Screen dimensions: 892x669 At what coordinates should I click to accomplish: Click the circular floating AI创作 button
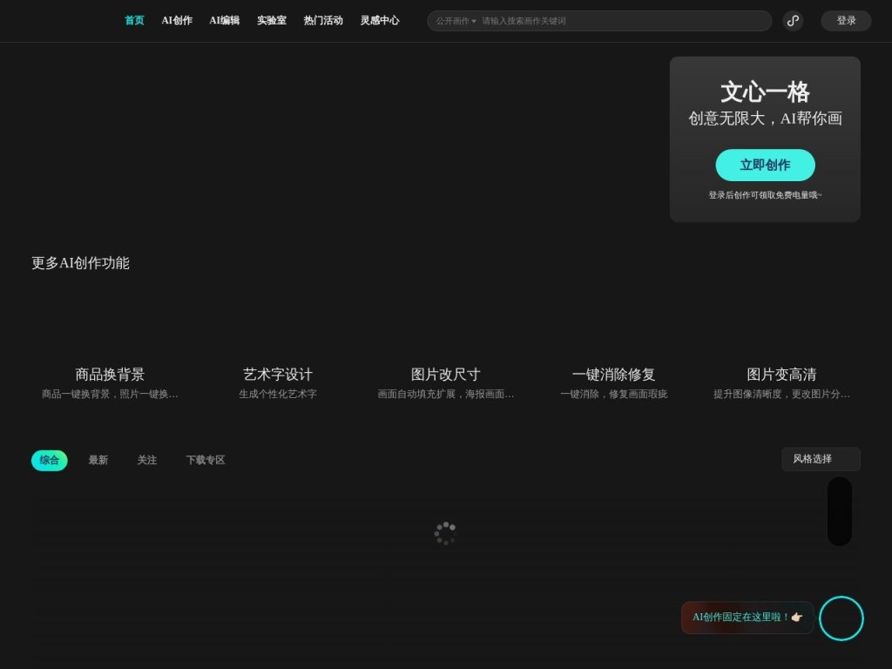pos(841,618)
